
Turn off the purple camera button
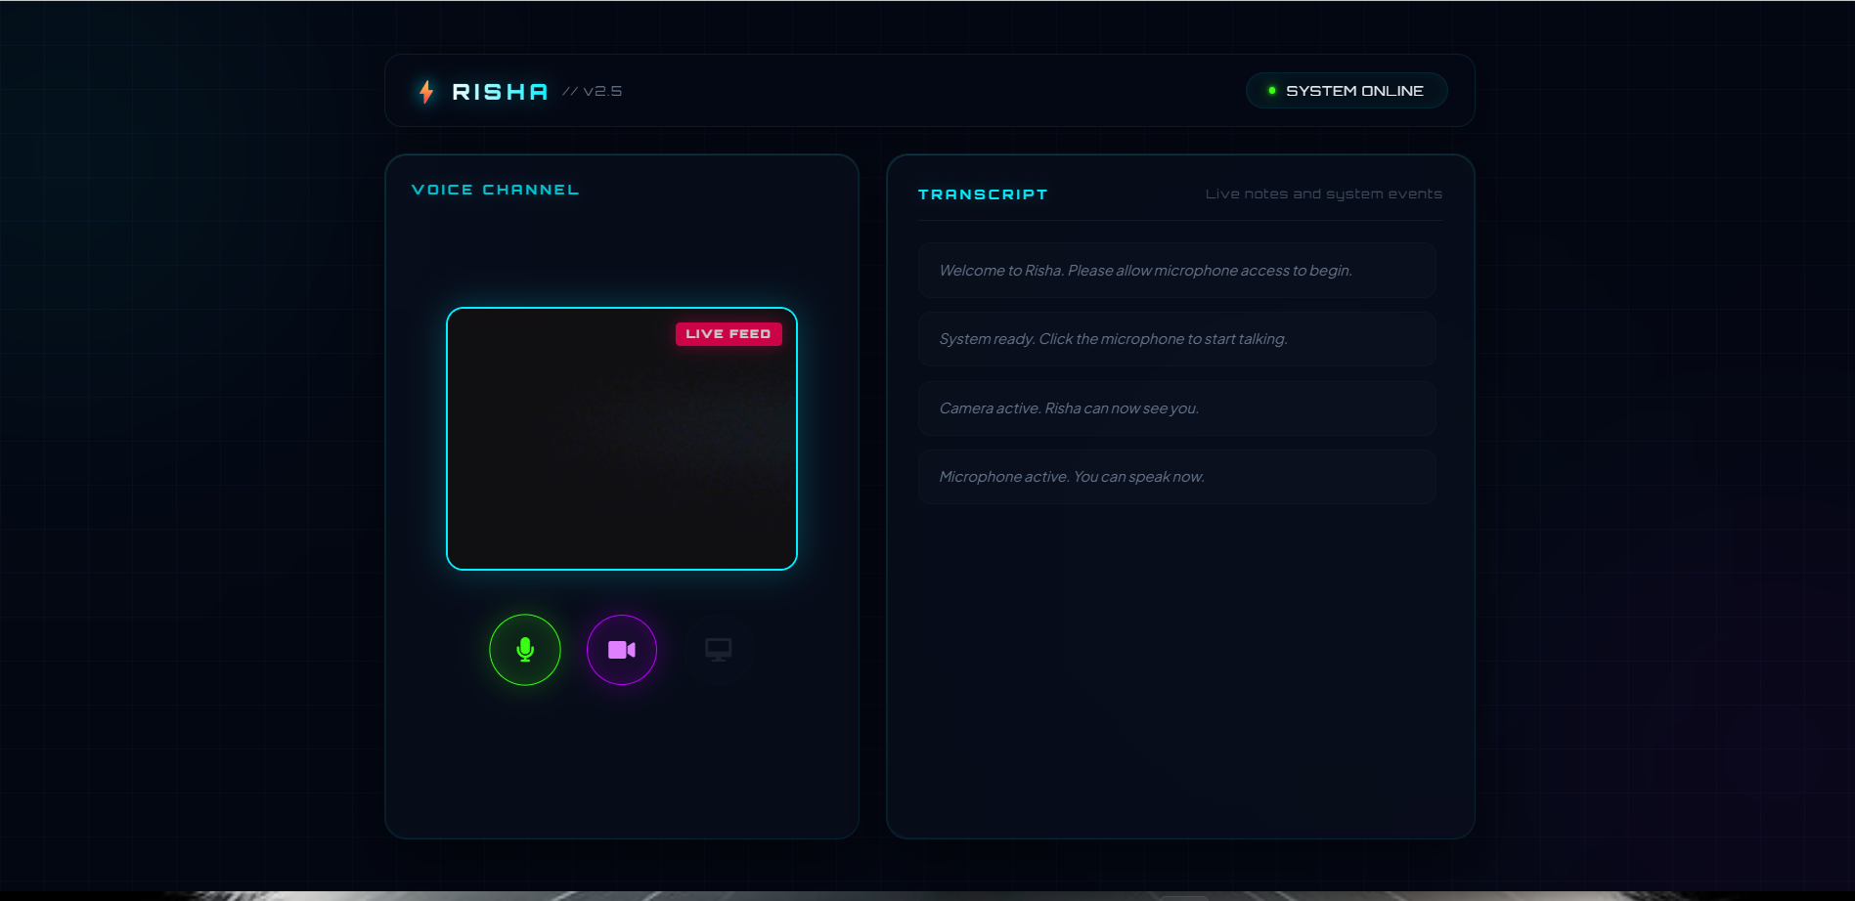click(x=622, y=650)
